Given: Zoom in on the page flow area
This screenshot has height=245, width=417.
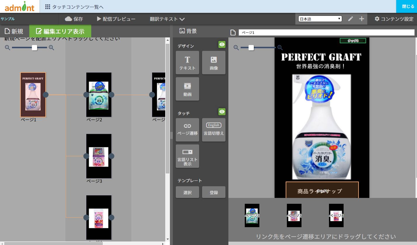Looking at the screenshot, I should pos(51,48).
